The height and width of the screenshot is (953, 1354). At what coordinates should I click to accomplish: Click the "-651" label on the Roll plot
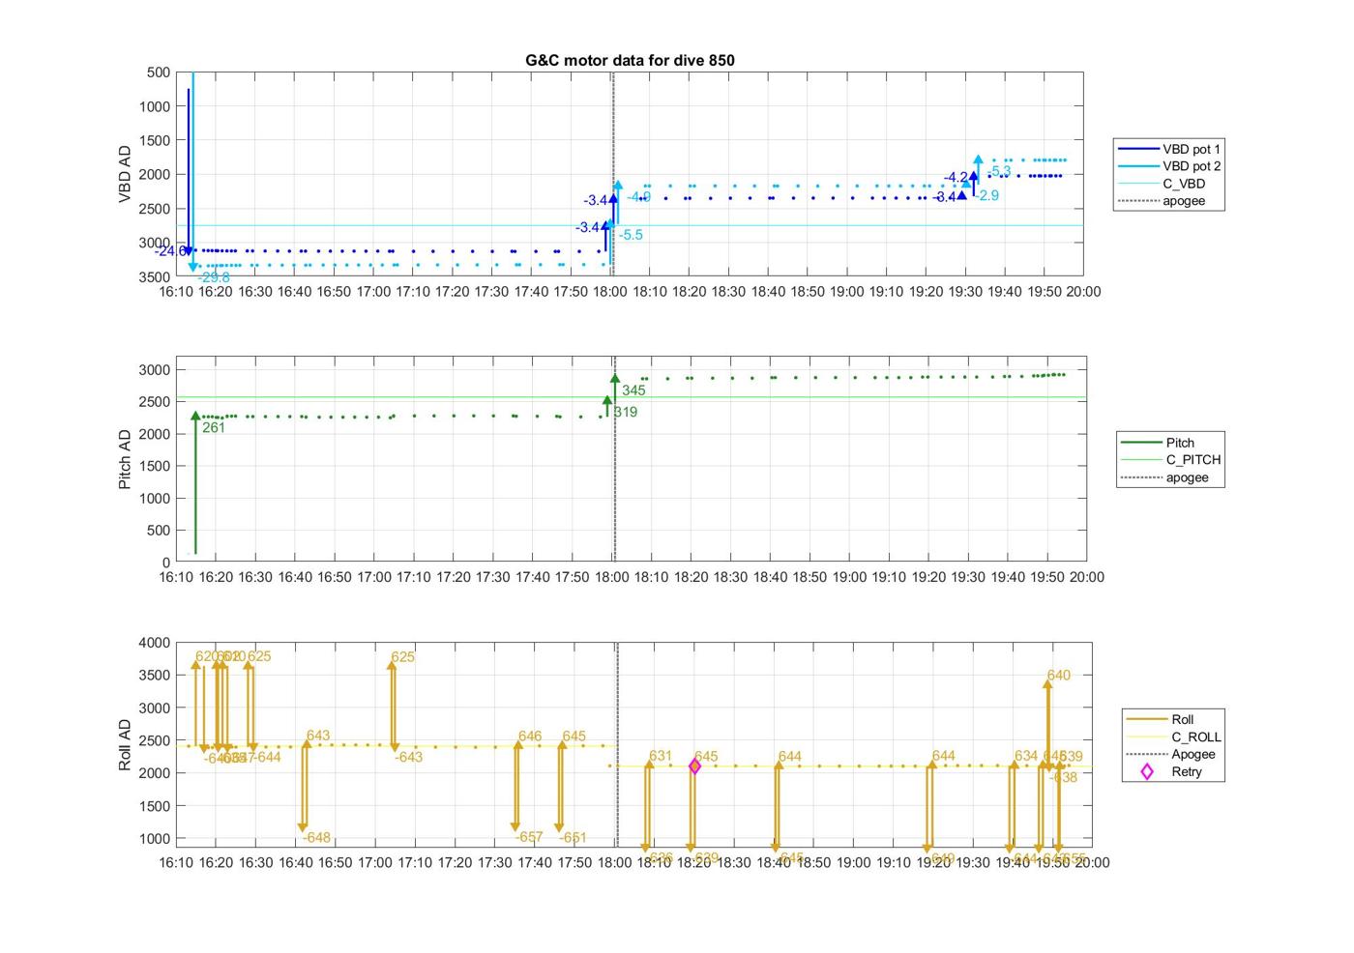(573, 838)
